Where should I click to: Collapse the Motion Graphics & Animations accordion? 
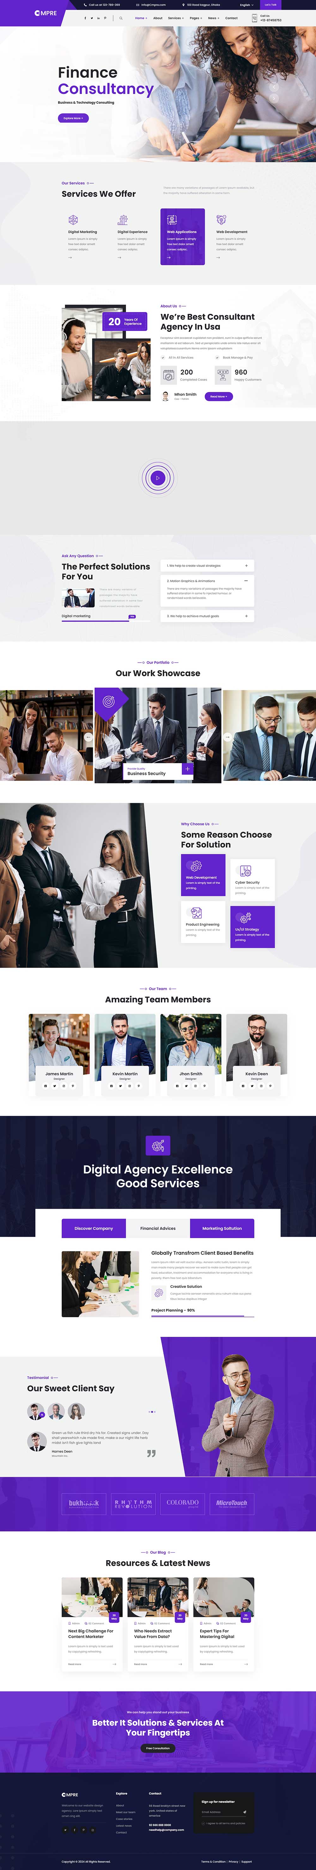pos(246,581)
